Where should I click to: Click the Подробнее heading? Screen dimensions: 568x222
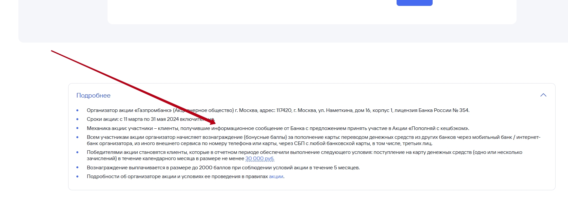[x=93, y=95]
